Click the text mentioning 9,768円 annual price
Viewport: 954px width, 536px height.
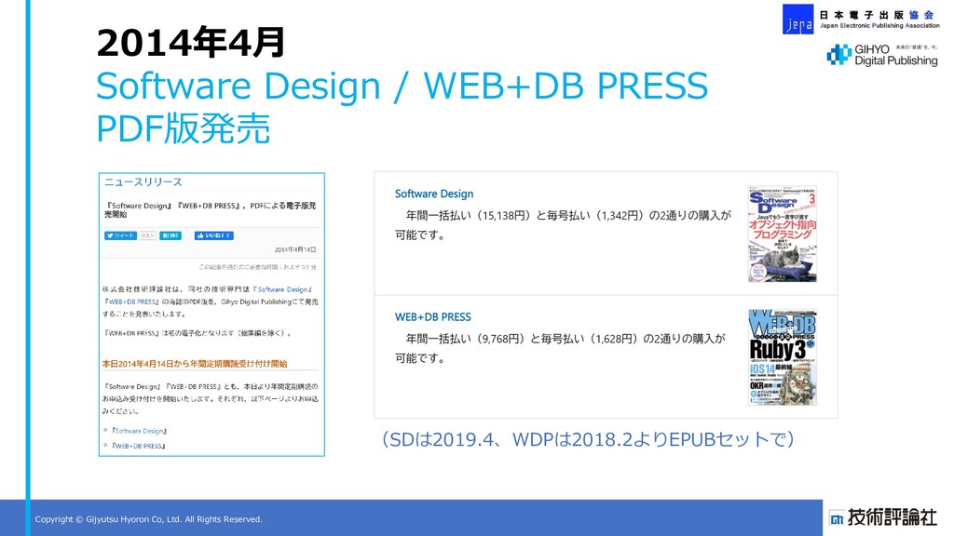tap(560, 348)
